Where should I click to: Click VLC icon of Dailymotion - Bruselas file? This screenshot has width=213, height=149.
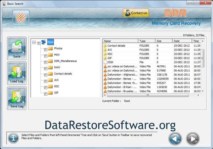(x=105, y=91)
